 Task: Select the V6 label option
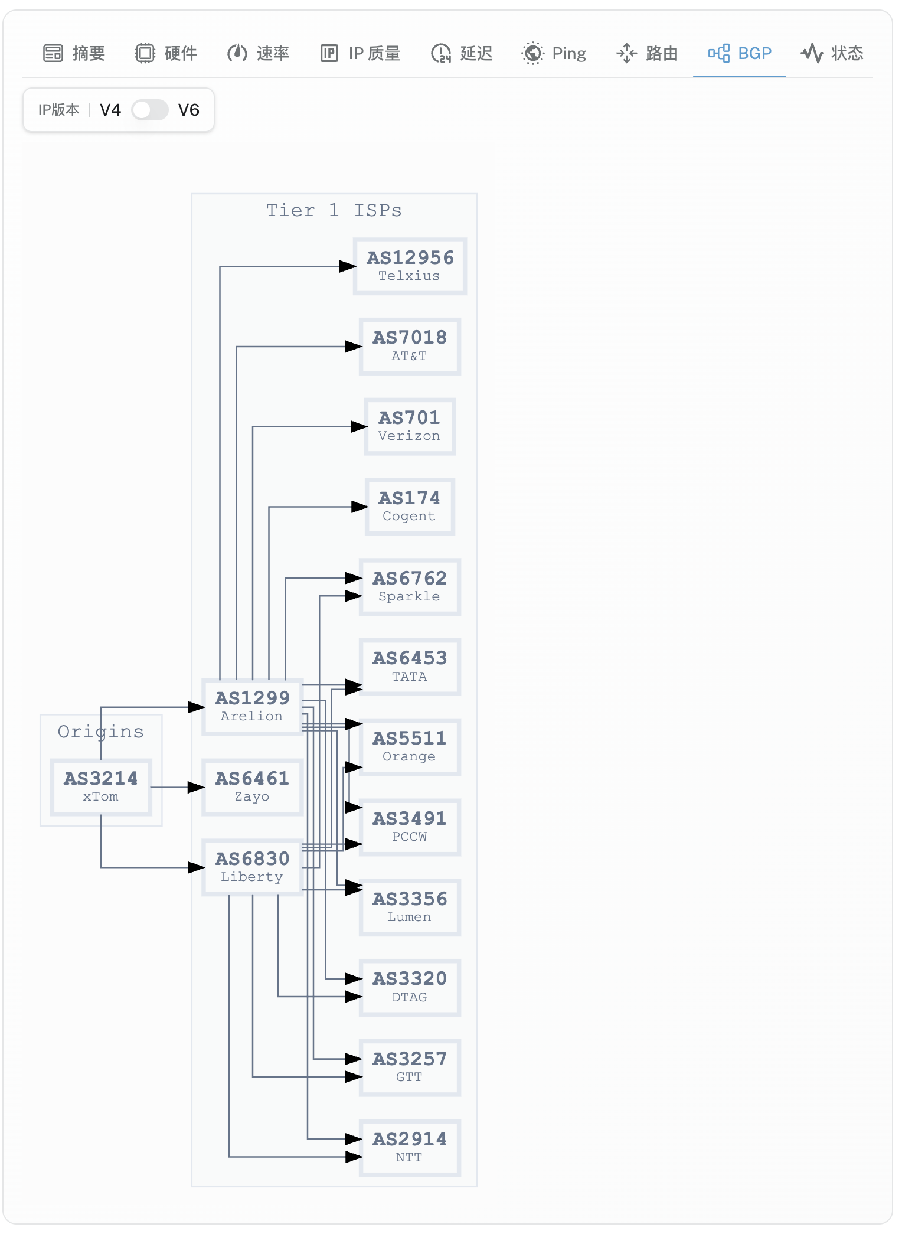(189, 110)
